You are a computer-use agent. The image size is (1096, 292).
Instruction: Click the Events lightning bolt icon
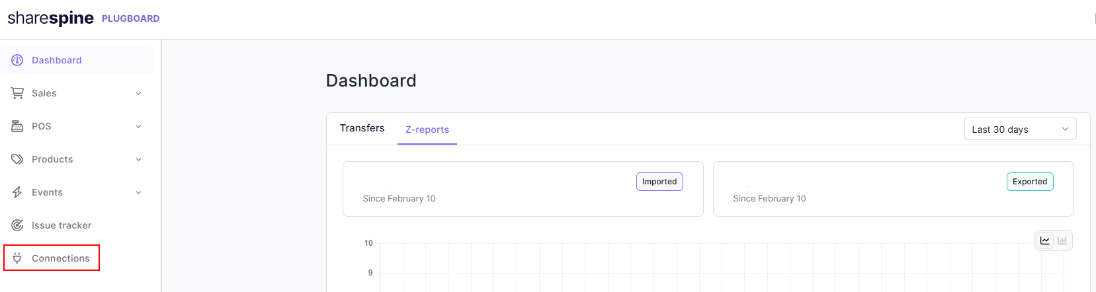point(17,192)
